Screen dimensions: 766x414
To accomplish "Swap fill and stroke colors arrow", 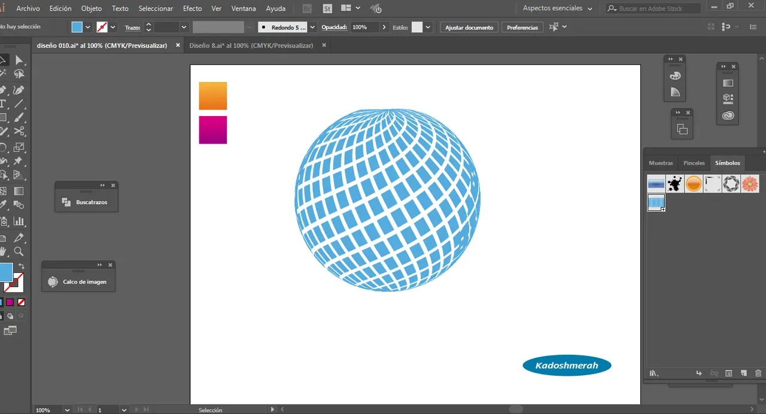I will tap(22, 266).
